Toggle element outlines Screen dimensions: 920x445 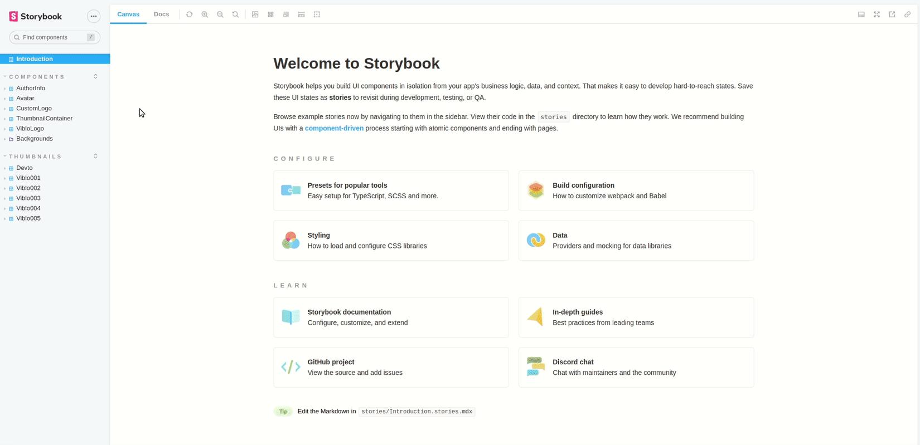[317, 14]
